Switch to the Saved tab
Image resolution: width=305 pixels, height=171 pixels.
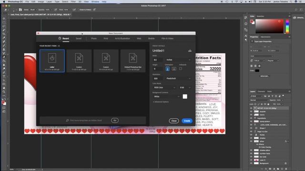click(x=79, y=38)
